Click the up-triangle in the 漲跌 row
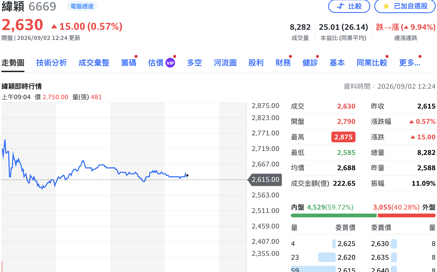The width and height of the screenshot is (437, 272). [x=413, y=137]
